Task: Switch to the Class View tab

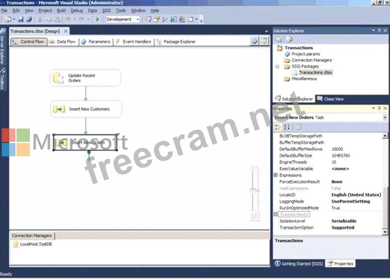Action: point(330,99)
